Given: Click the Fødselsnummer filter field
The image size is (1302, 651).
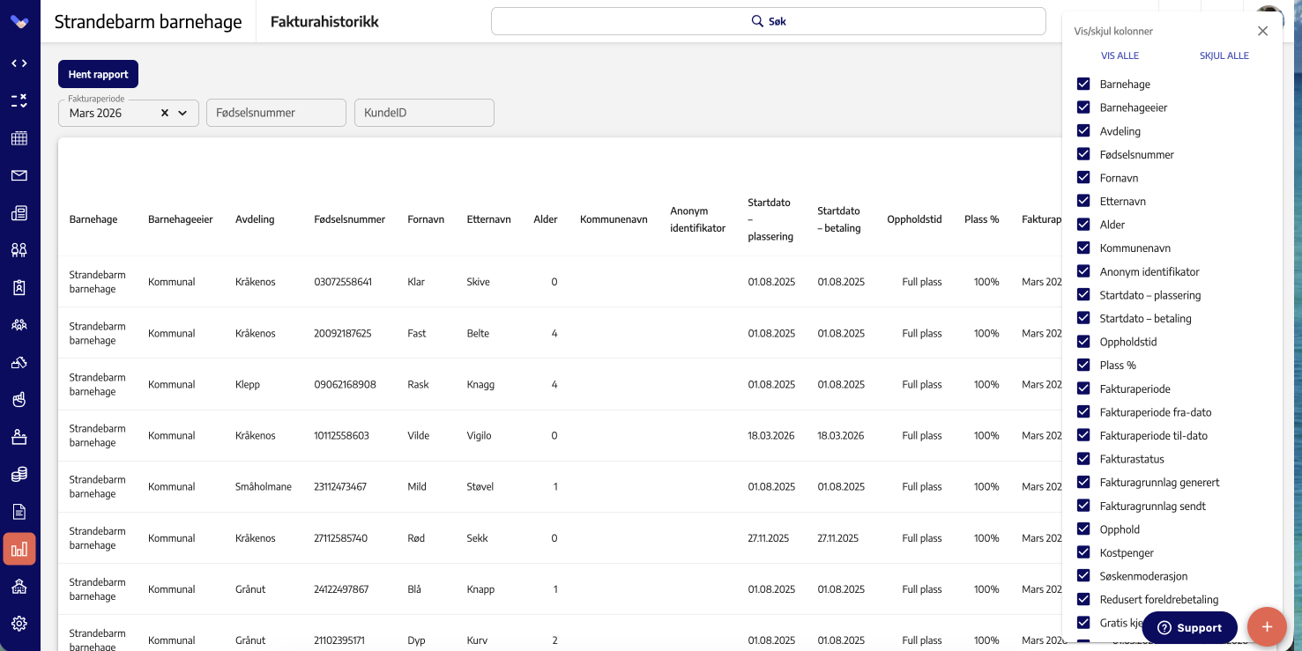Looking at the screenshot, I should click(x=276, y=113).
